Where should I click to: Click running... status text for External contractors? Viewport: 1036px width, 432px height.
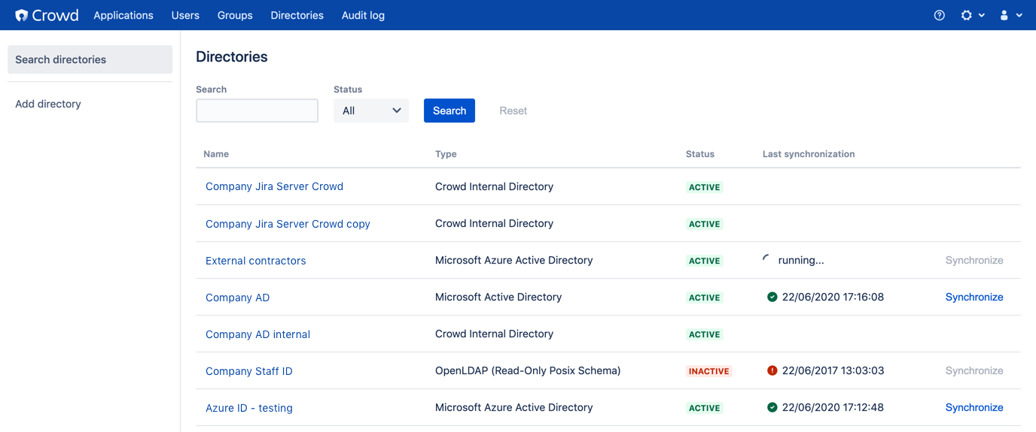[801, 260]
